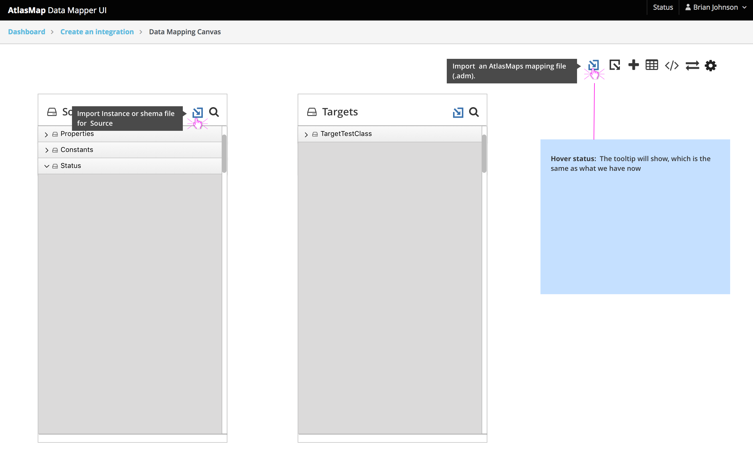Viewport: 753px width, 473px height.
Task: Show the mapping XML/JSON source view
Action: [x=671, y=65]
